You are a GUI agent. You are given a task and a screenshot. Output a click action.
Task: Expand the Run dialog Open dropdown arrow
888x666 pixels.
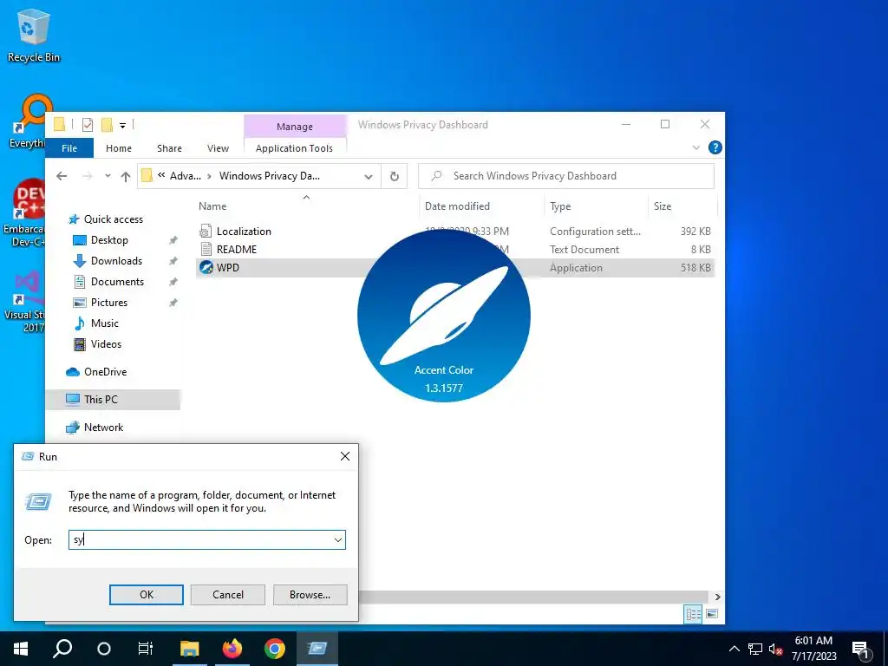click(338, 540)
